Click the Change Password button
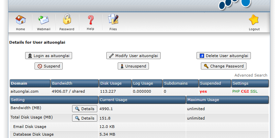The image size is (275, 138). point(224,66)
